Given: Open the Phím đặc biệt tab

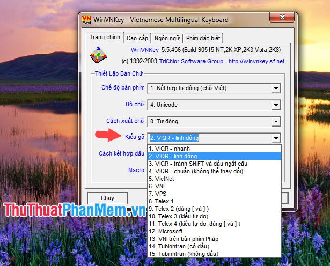Looking at the screenshot, I should (x=203, y=38).
